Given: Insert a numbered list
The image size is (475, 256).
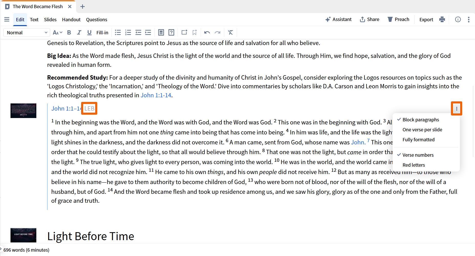Looking at the screenshot, I should point(128,33).
